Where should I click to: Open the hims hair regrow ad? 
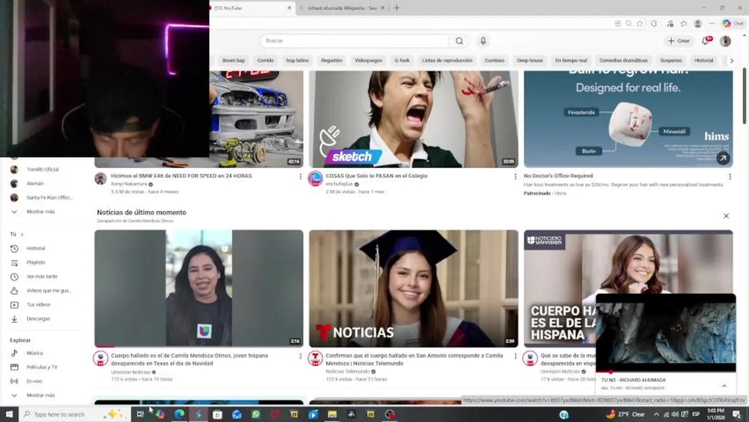(x=628, y=119)
